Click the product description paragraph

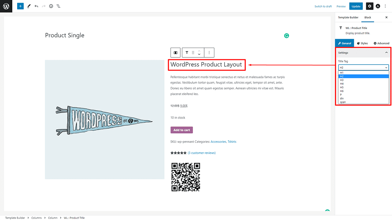[227, 85]
